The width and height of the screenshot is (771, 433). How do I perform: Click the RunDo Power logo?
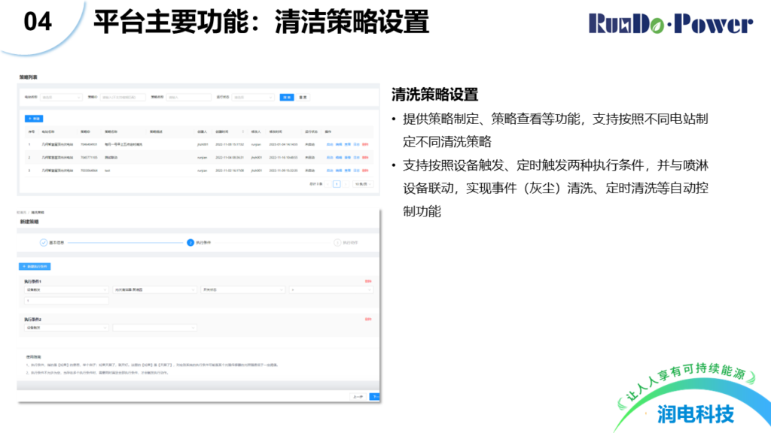(671, 23)
